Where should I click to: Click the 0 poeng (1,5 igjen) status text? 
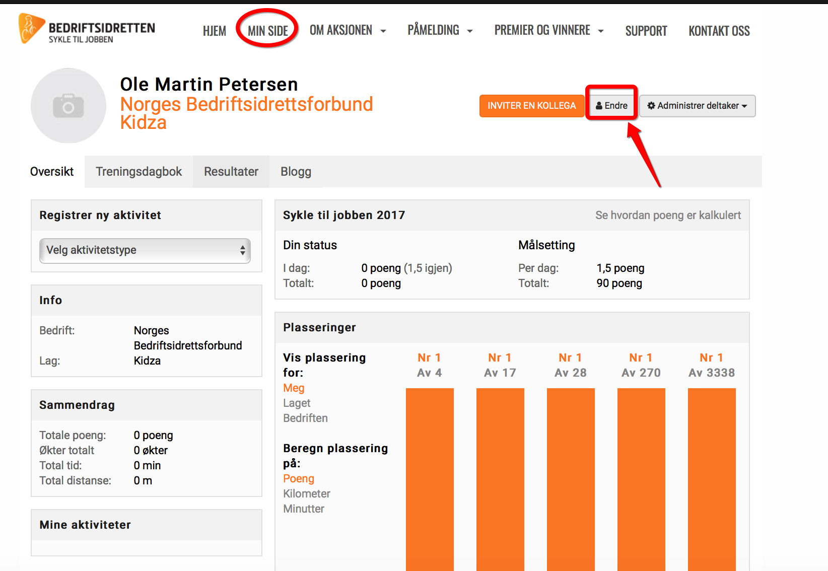tap(406, 268)
